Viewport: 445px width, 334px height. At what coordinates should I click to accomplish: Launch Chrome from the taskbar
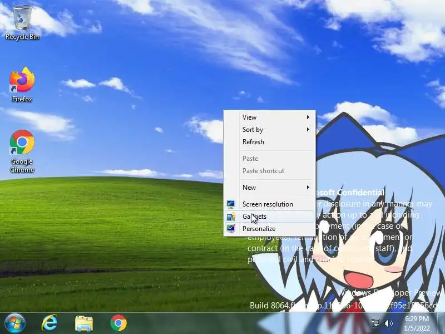pyautogui.click(x=118, y=323)
